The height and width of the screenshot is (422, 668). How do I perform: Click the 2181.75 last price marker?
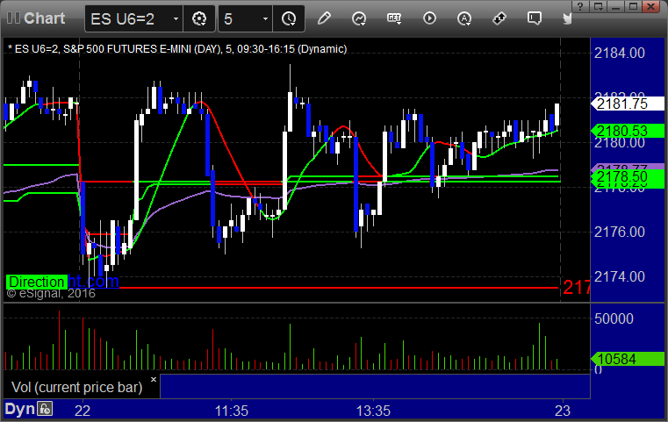627,104
